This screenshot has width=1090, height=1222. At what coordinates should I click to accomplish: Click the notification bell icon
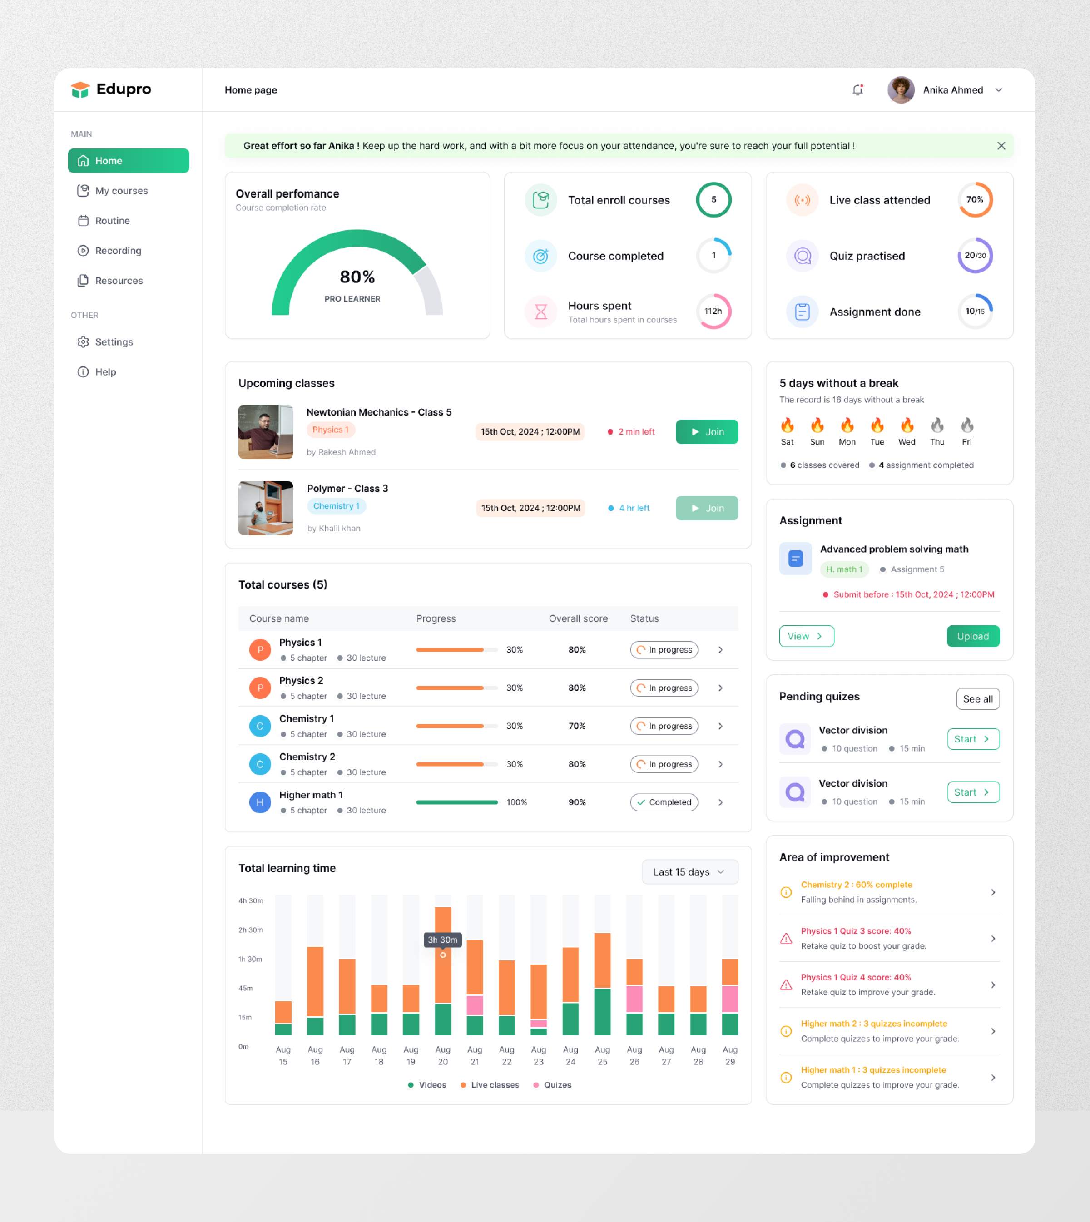tap(857, 89)
